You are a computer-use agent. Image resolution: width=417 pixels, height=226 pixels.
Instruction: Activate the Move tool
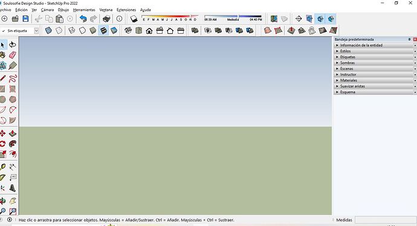(2, 133)
